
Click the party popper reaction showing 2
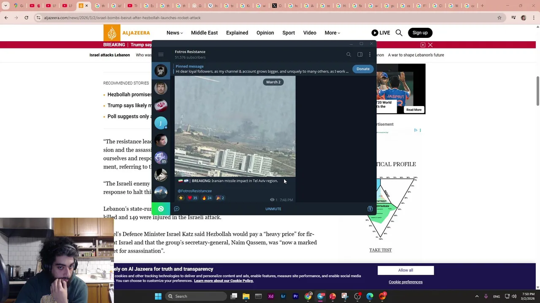click(220, 198)
